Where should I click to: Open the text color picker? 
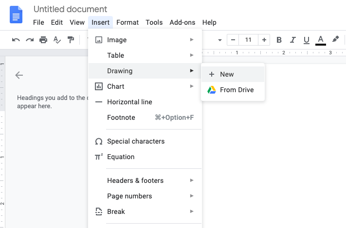click(320, 40)
